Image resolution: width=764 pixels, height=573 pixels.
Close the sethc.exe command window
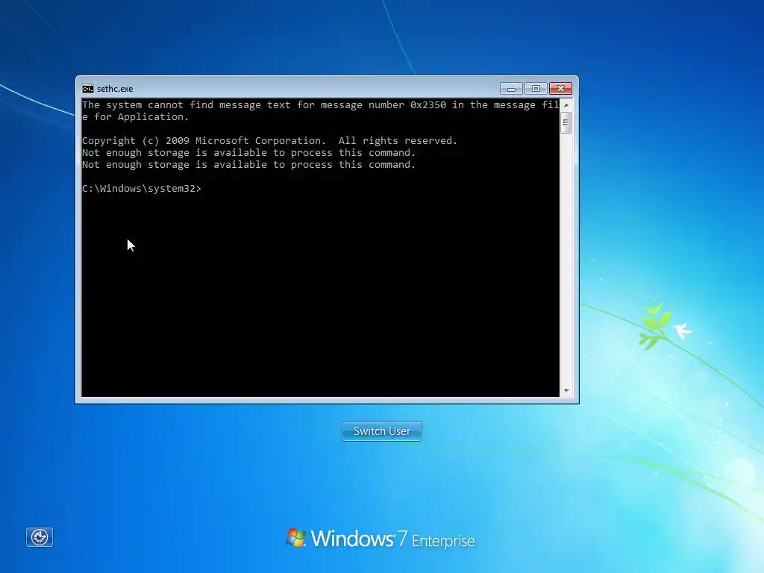[560, 89]
